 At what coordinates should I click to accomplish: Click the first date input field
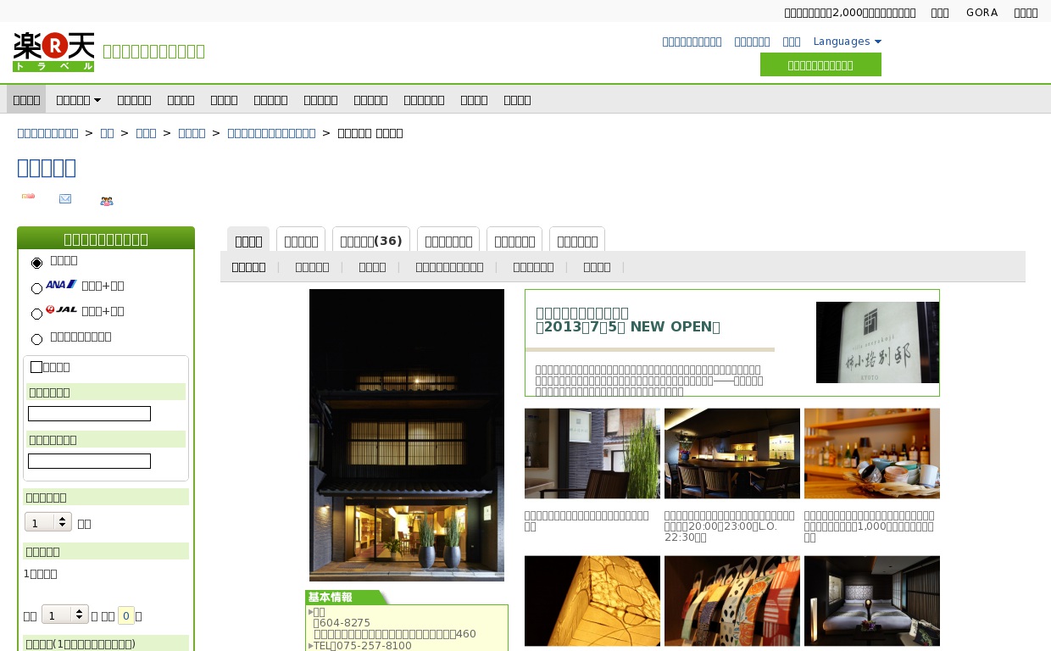pyautogui.click(x=89, y=414)
